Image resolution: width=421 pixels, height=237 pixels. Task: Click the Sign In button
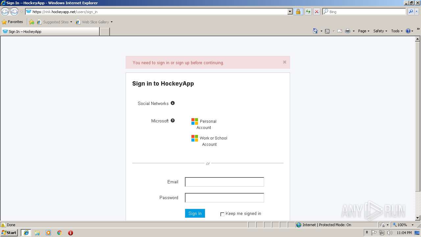[195, 213]
